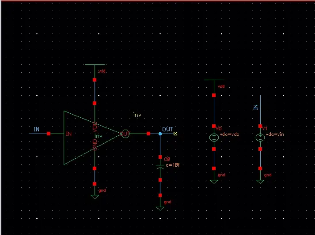Click the V1 DC voltage source symbol
The width and height of the screenshot is (315, 235).
coord(260,138)
